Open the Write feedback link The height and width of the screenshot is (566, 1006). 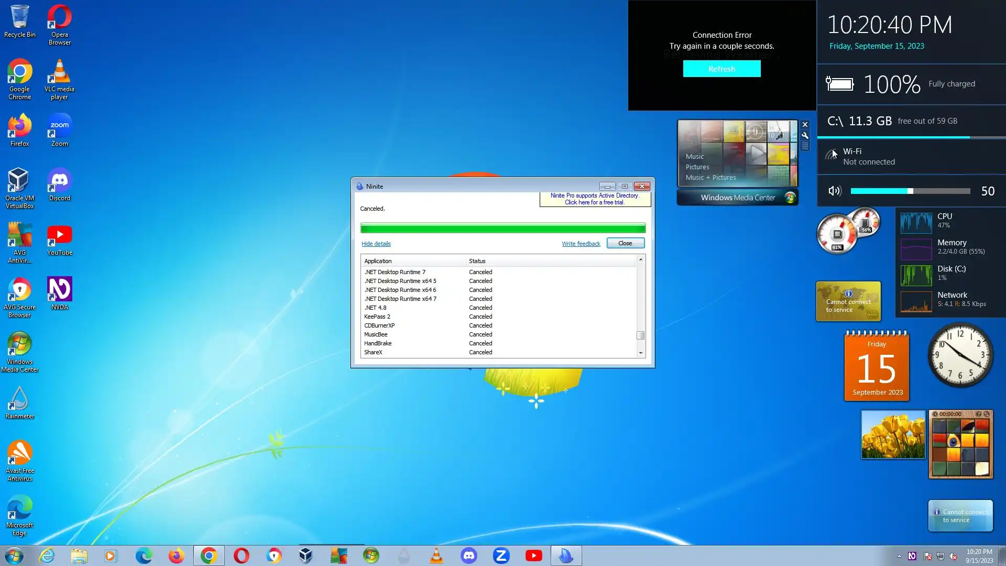pos(581,244)
